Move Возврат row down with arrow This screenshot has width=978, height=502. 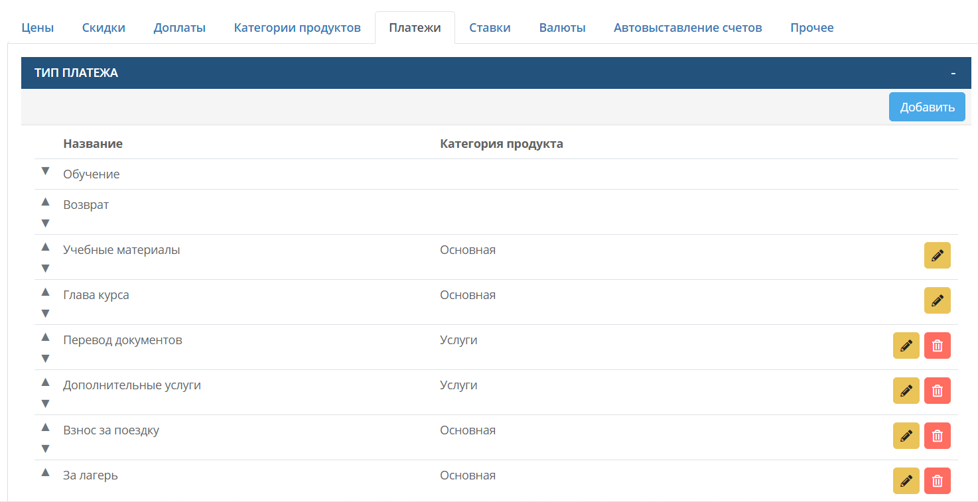(x=45, y=223)
